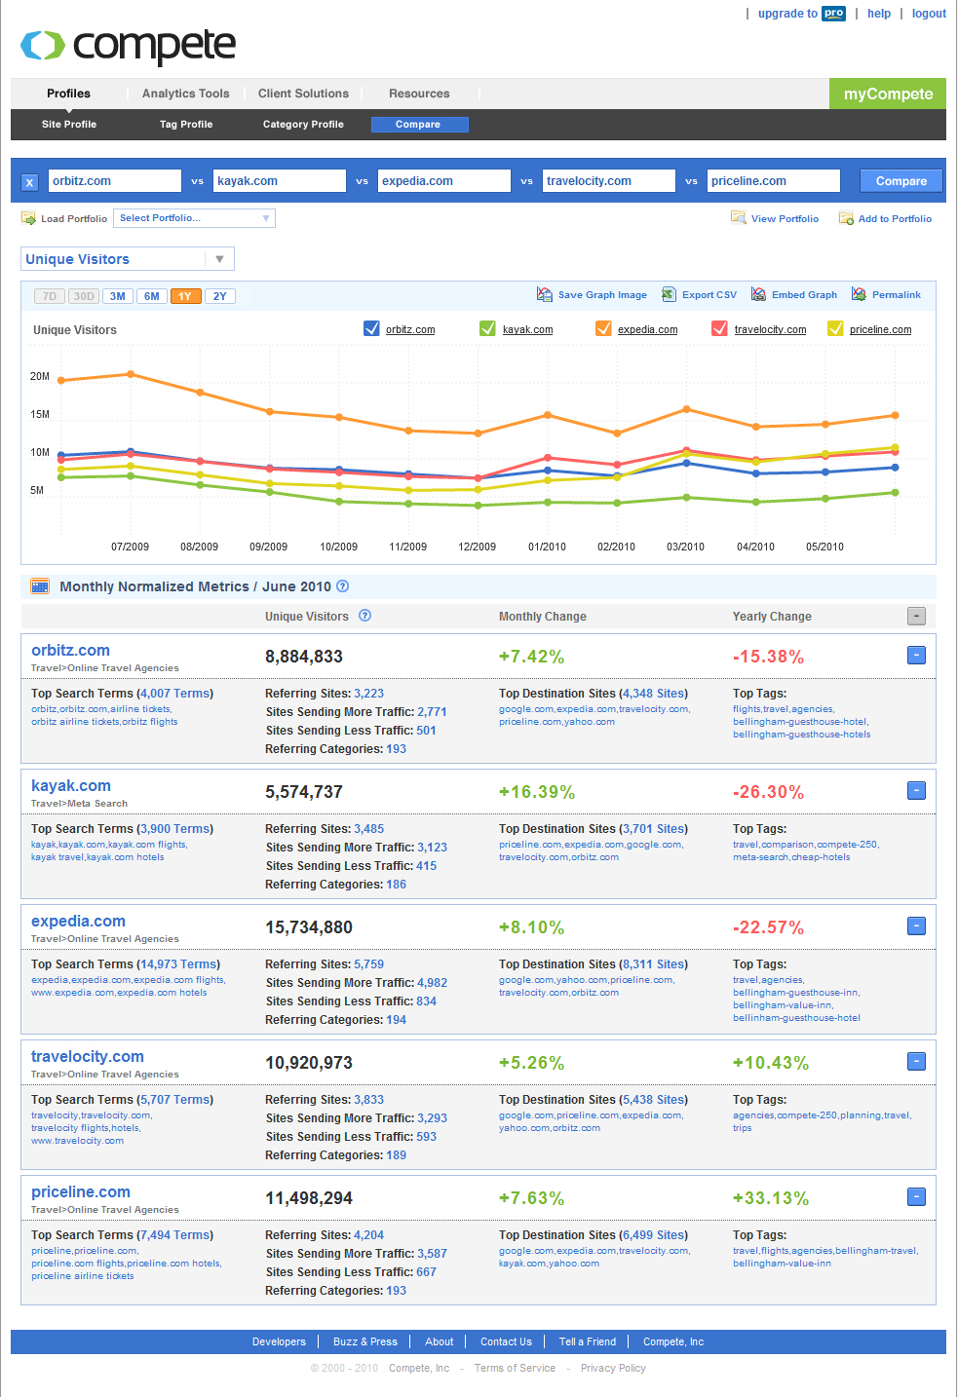Uncheck orbitz.com in graph legend
The width and height of the screenshot is (958, 1397).
click(371, 328)
